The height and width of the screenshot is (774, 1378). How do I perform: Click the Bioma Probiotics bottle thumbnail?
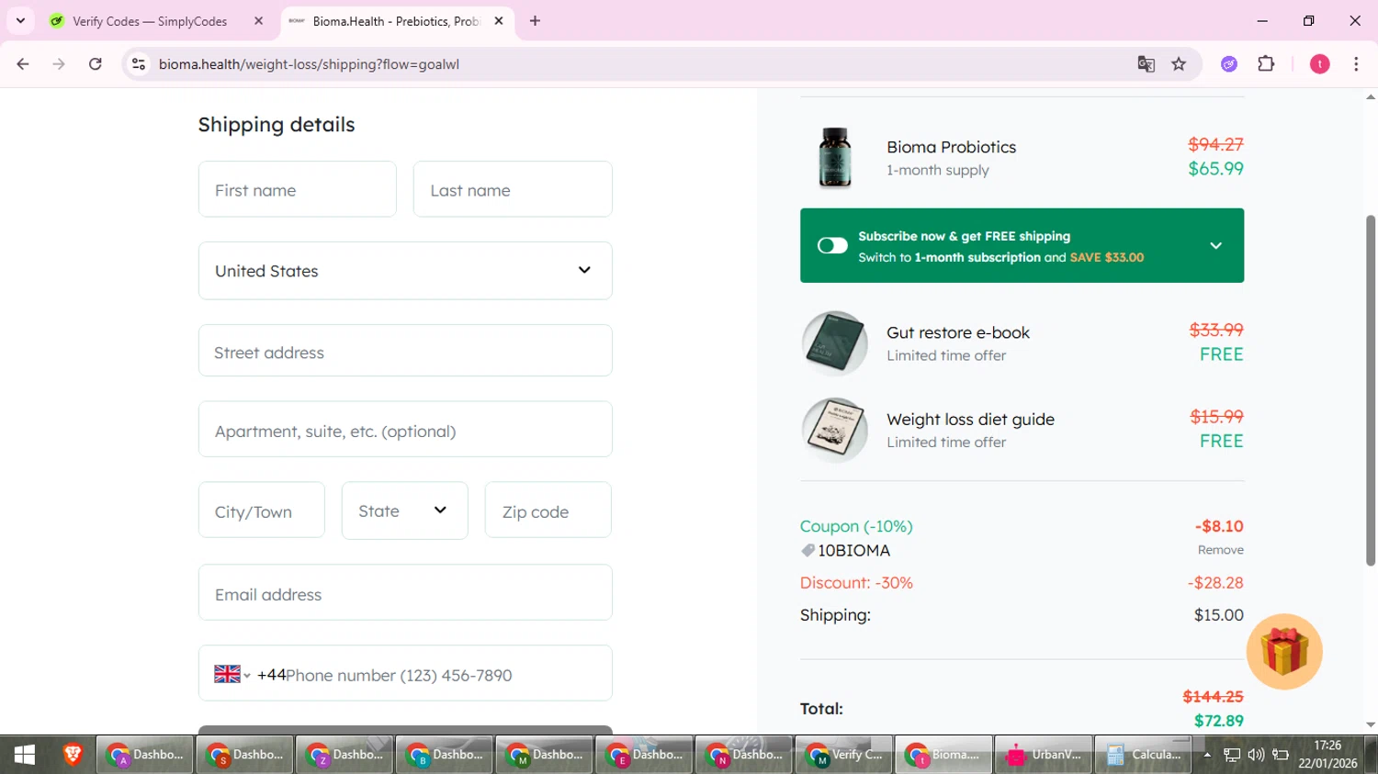coord(835,158)
